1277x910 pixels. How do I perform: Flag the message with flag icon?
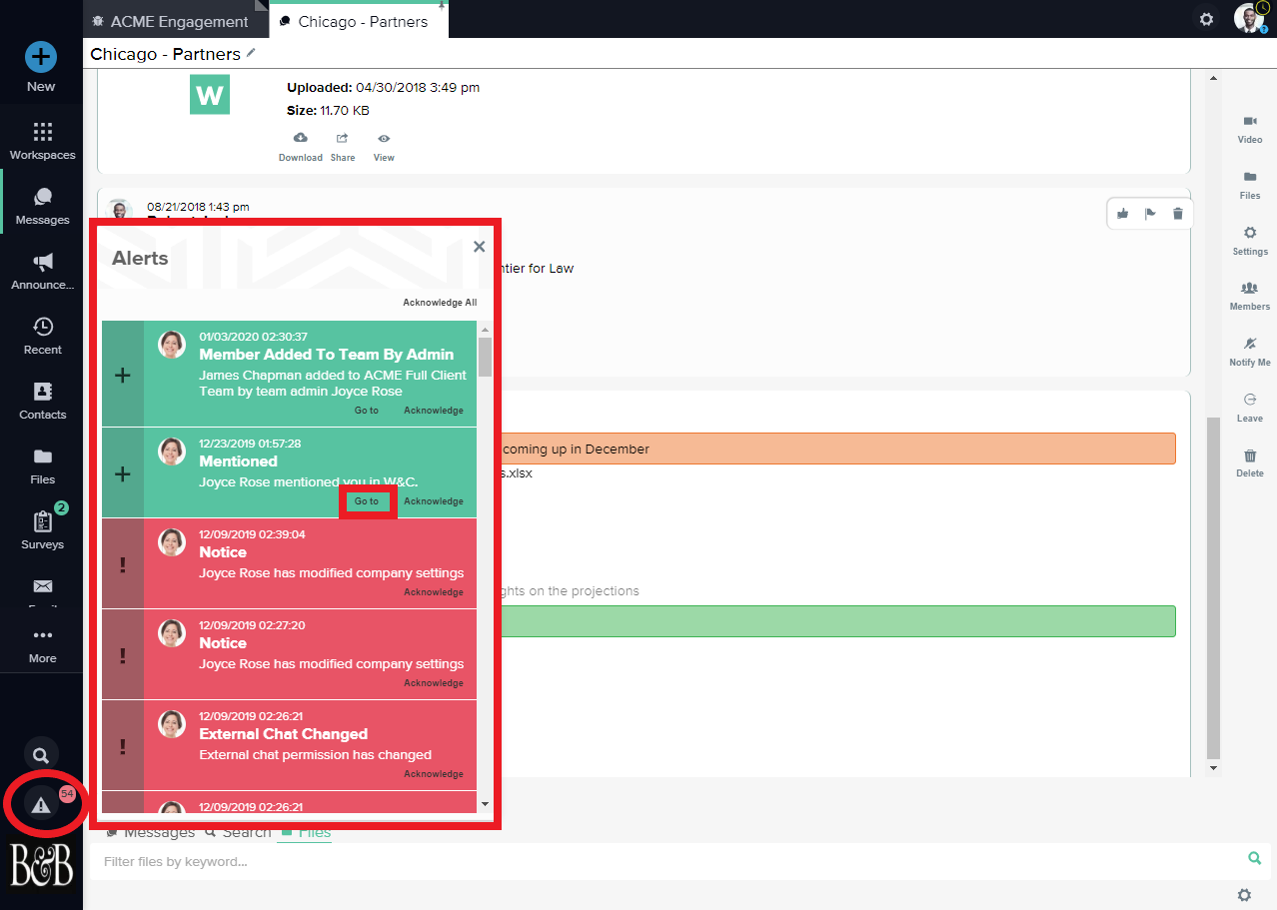click(x=1150, y=213)
